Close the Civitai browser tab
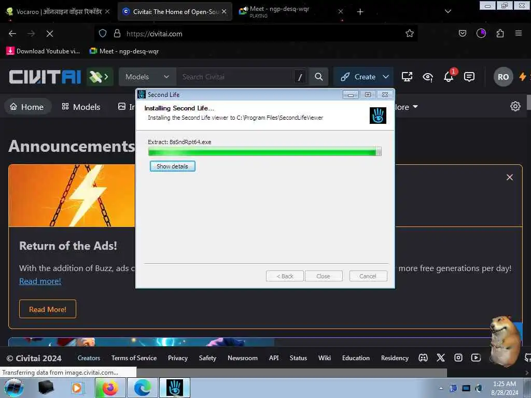 [224, 11]
